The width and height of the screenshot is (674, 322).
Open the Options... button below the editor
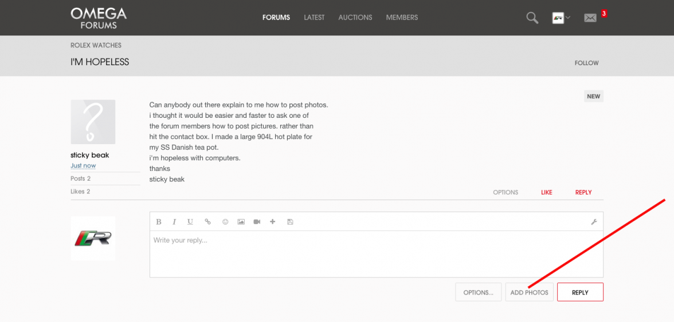click(478, 292)
